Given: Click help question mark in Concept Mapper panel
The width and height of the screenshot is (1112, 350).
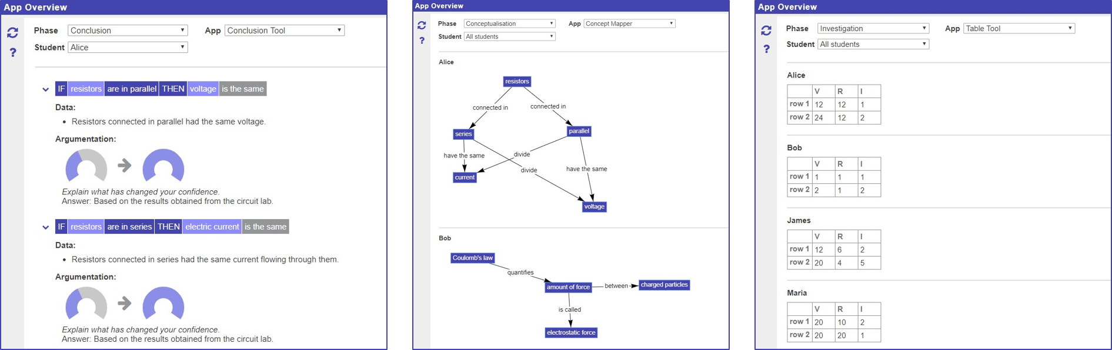Looking at the screenshot, I should tap(422, 41).
